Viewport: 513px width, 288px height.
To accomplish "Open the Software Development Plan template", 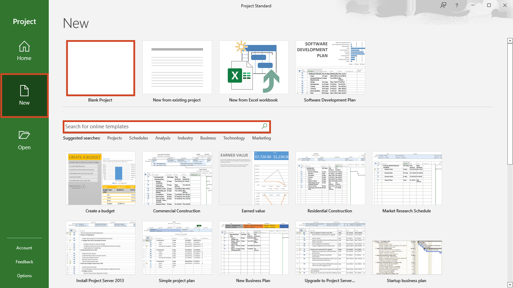I will tap(330, 68).
